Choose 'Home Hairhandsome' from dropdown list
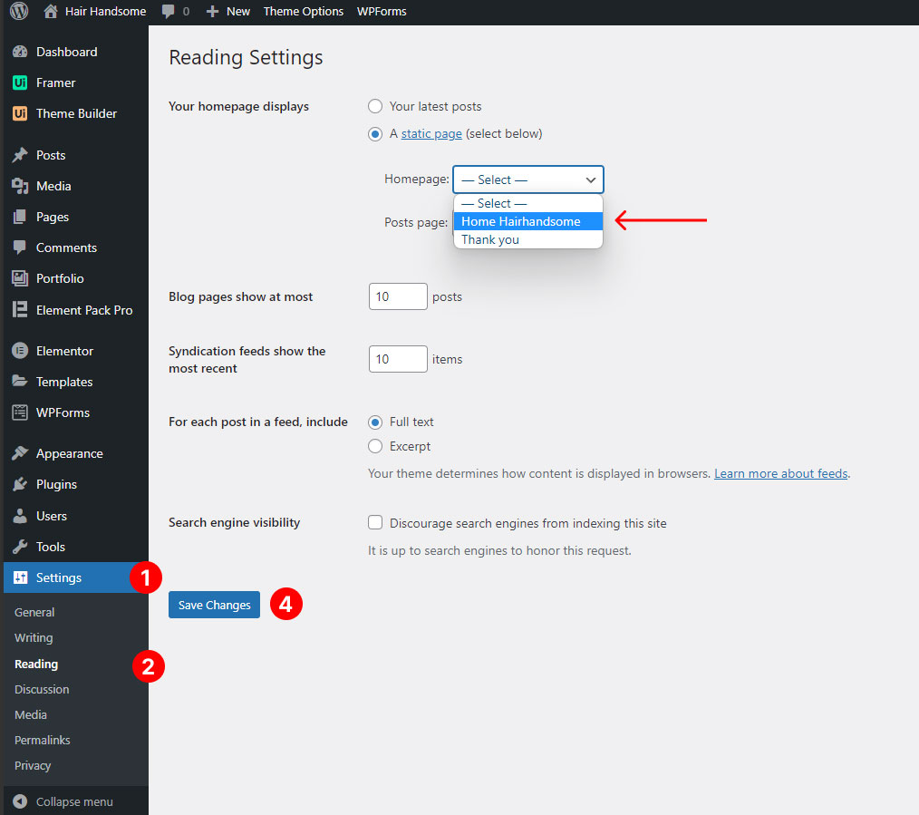This screenshot has height=815, width=919. (521, 221)
